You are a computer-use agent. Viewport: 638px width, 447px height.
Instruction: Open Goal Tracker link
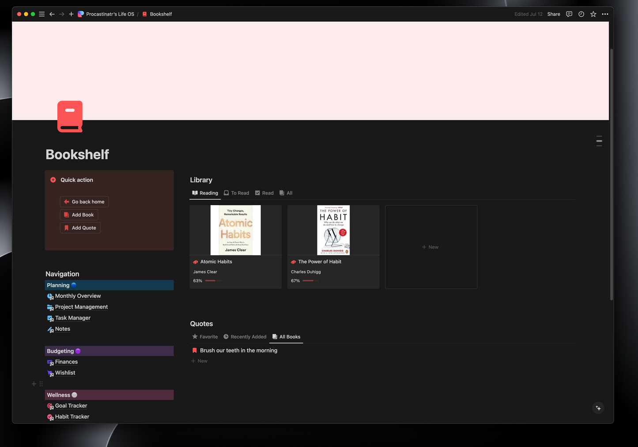(x=71, y=405)
